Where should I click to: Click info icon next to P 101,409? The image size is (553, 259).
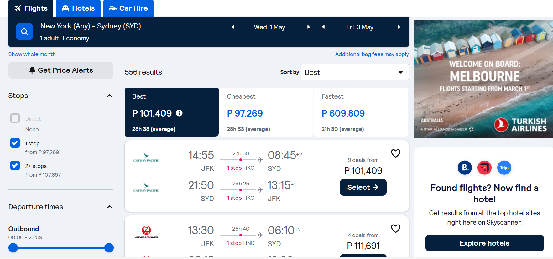[x=179, y=113]
